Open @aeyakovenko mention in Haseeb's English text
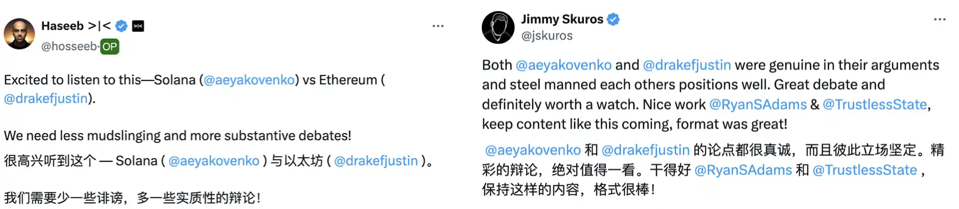 pyautogui.click(x=249, y=80)
